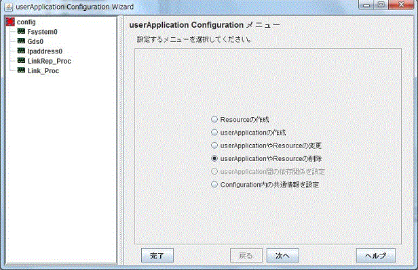Select LinkRep_Proc label in the tree
The width and height of the screenshot is (418, 270).
[50, 61]
